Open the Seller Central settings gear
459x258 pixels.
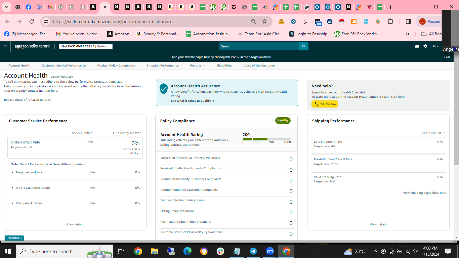click(x=425, y=46)
